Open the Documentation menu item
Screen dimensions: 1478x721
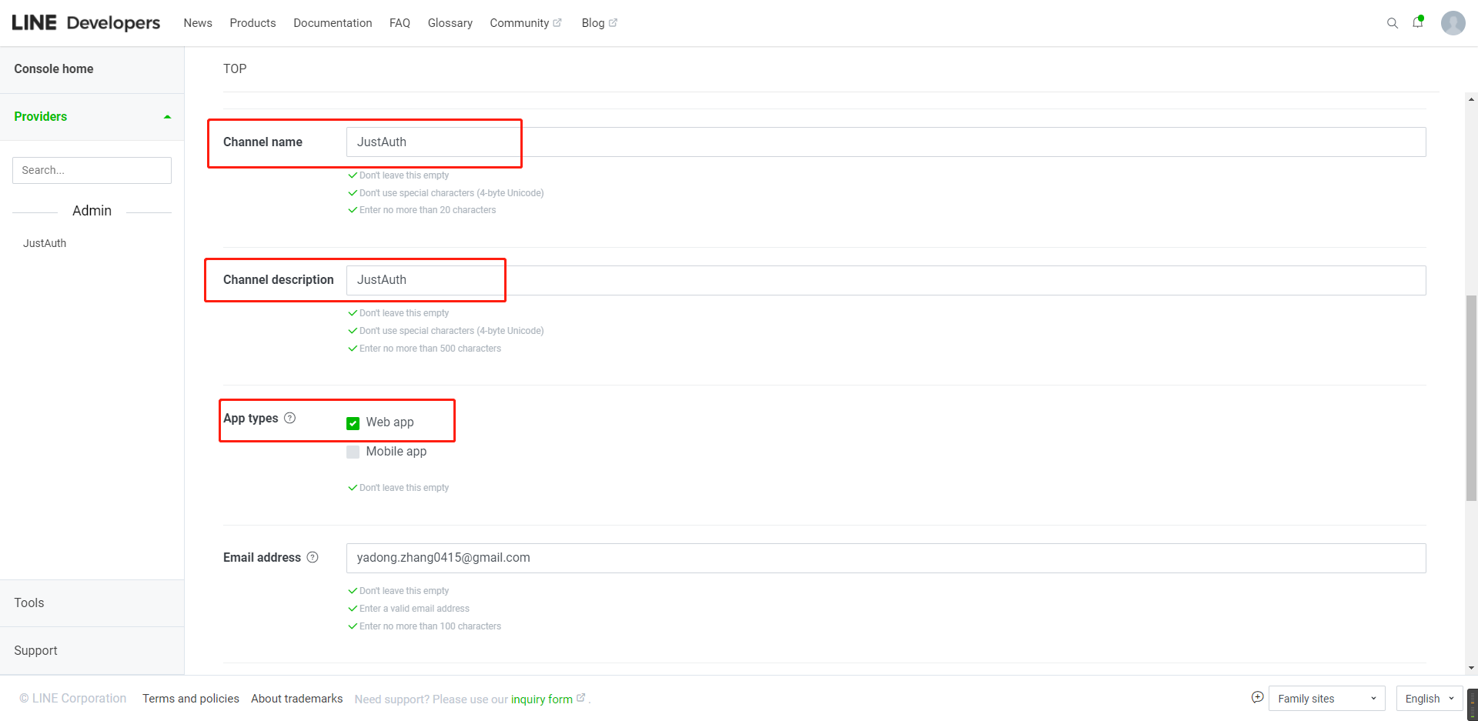[333, 23]
